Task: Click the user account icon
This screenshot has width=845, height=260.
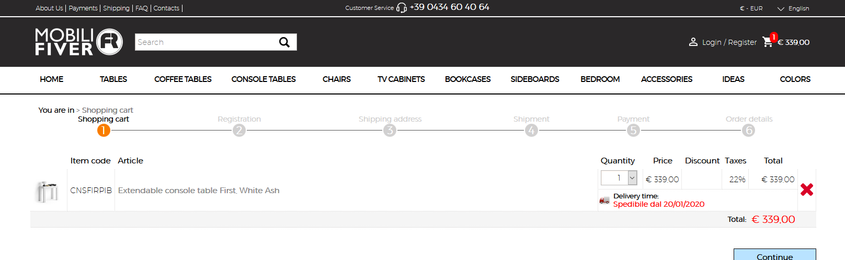Action: coord(693,42)
